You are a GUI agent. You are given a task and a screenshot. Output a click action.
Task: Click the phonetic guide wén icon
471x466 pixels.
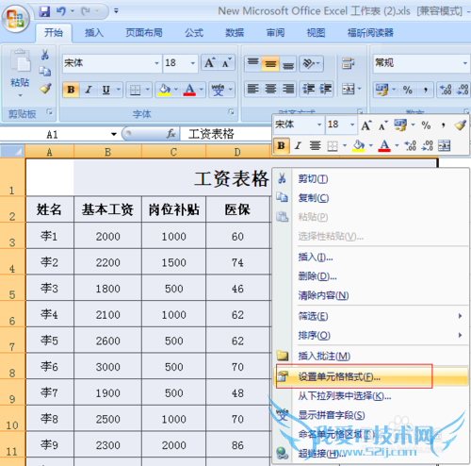pyautogui.click(x=218, y=91)
